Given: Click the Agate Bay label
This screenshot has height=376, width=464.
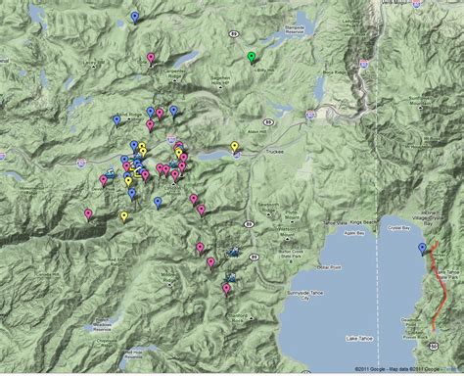Looking at the screenshot, I should click(354, 233).
